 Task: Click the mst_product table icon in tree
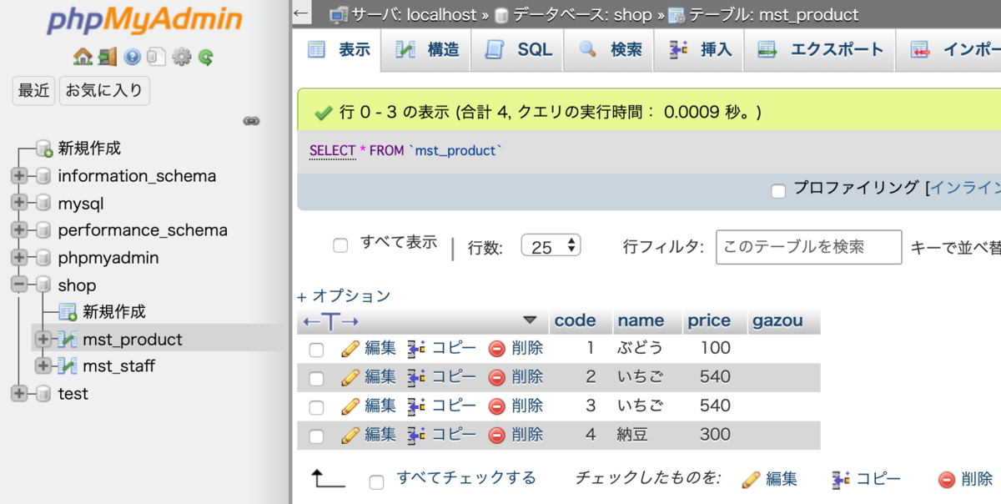click(x=67, y=340)
